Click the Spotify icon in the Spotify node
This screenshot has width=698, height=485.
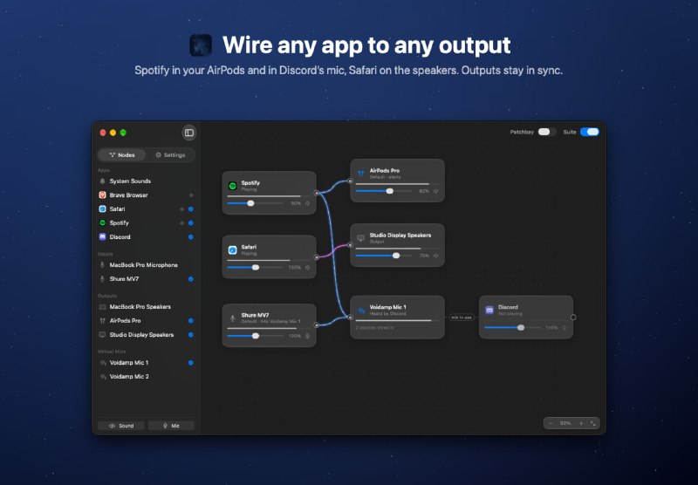tap(232, 186)
